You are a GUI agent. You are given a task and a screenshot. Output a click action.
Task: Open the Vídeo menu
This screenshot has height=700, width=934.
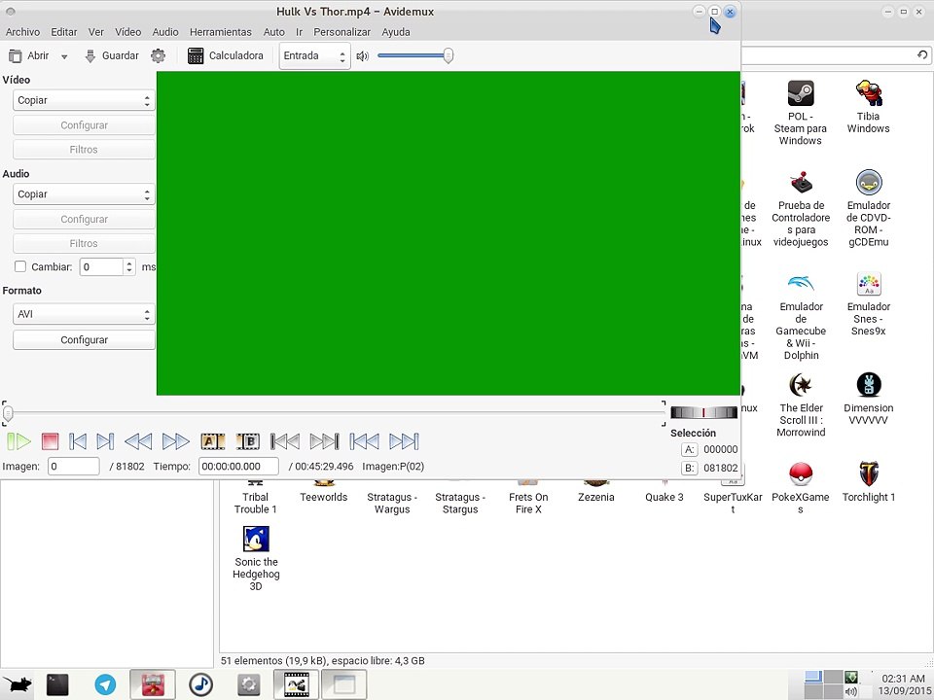(128, 32)
